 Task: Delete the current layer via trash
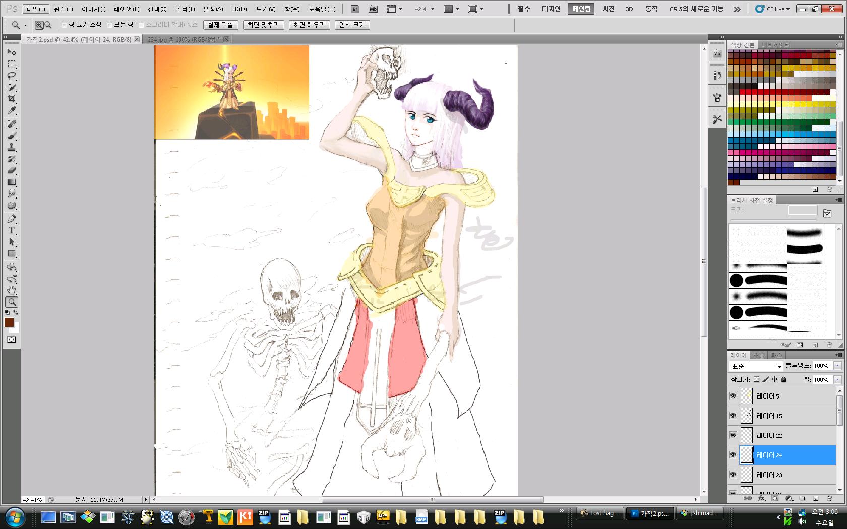pyautogui.click(x=830, y=499)
